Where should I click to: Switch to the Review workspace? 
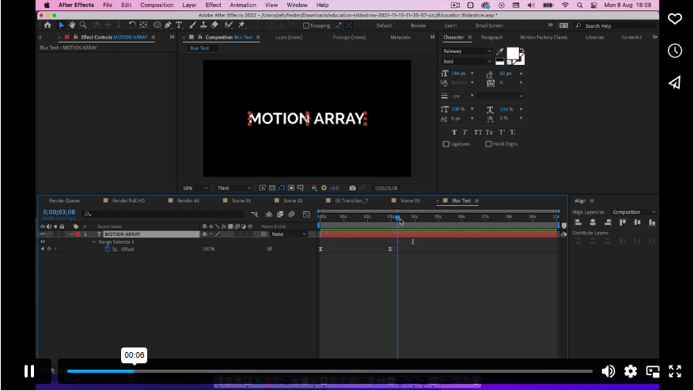(418, 25)
